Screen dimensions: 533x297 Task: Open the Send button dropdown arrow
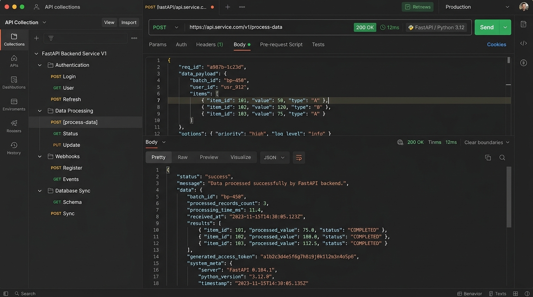click(x=505, y=27)
